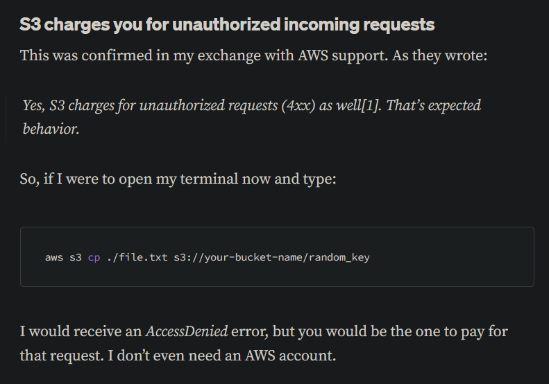
Task: Click the "cp" keyword in the code block
Action: point(94,257)
